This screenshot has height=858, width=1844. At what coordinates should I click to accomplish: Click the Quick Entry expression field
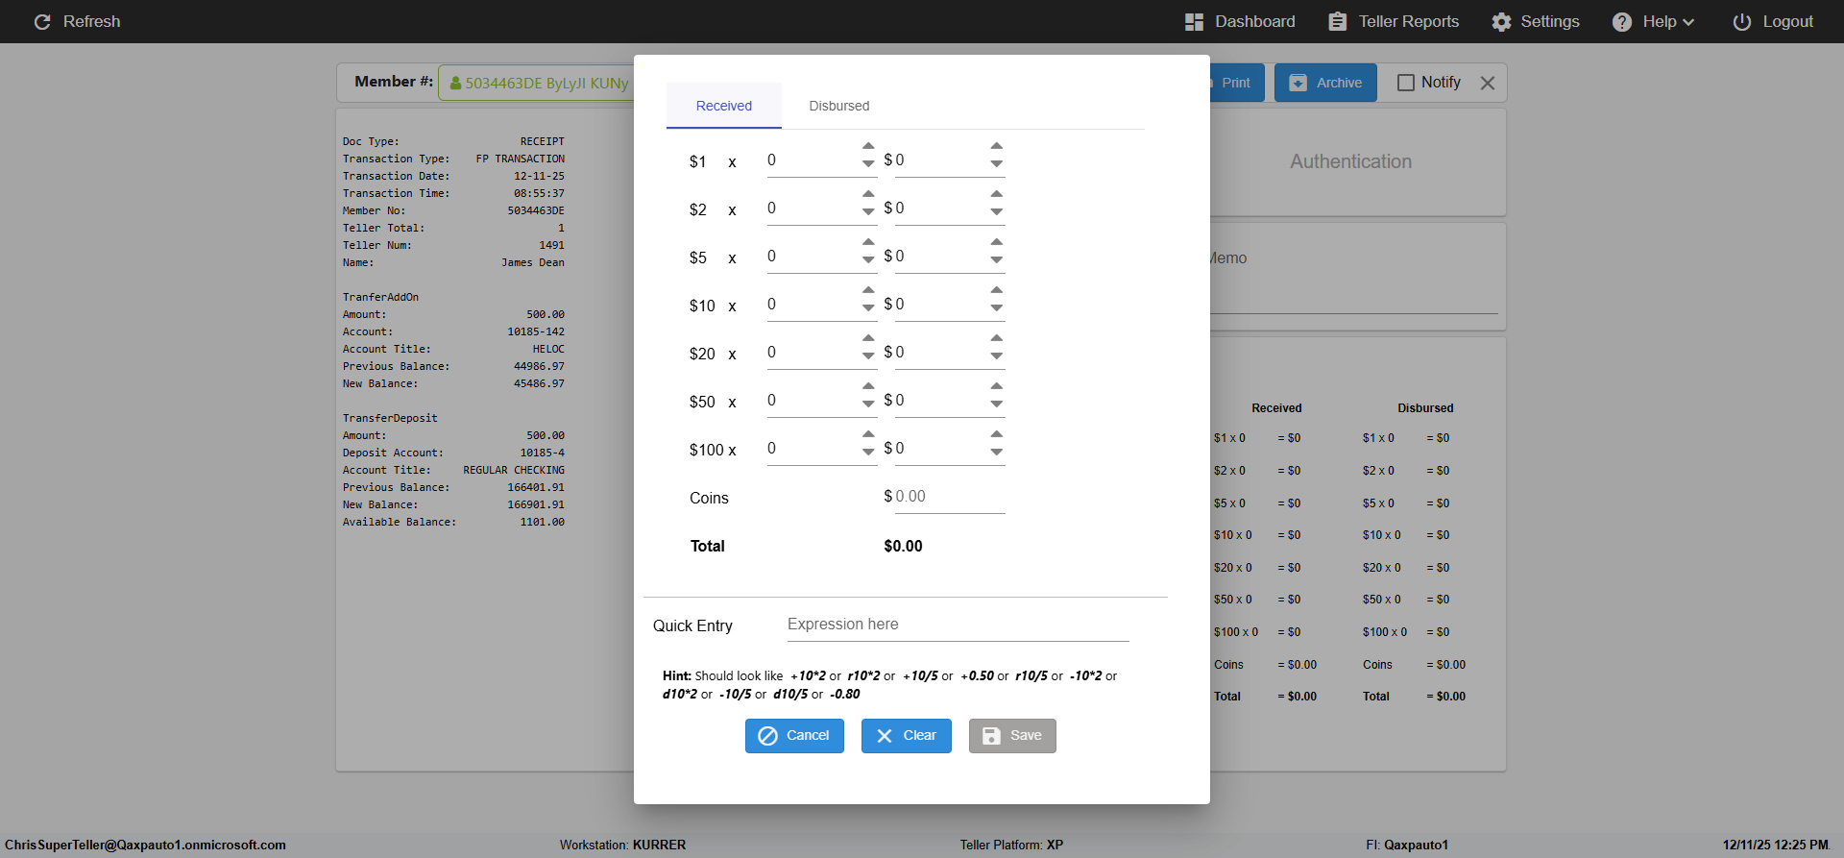958,625
